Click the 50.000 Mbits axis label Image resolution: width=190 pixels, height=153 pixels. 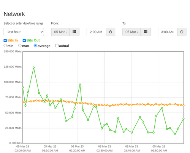click(x=13, y=113)
